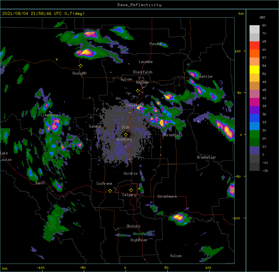Click the storm cell next to the Ponoka label
Screen dimensions: 279x272
163,45
